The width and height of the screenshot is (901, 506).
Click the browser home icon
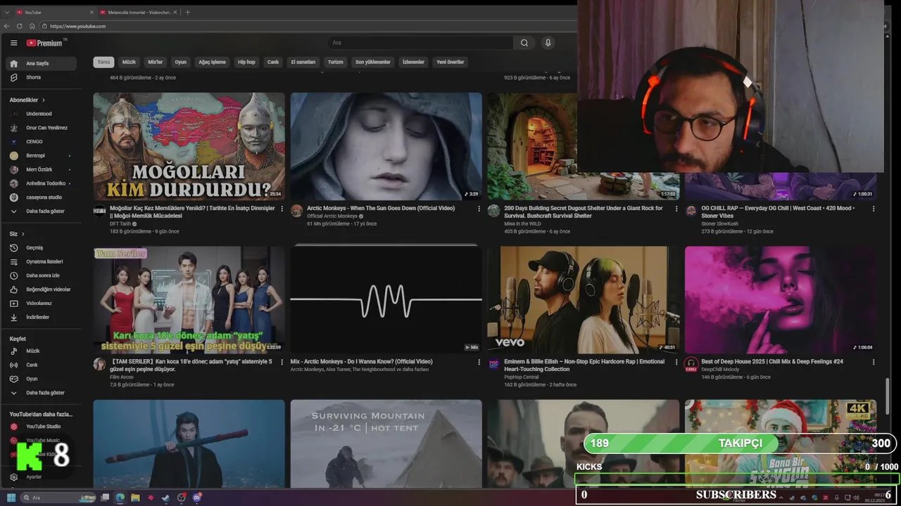[32, 26]
